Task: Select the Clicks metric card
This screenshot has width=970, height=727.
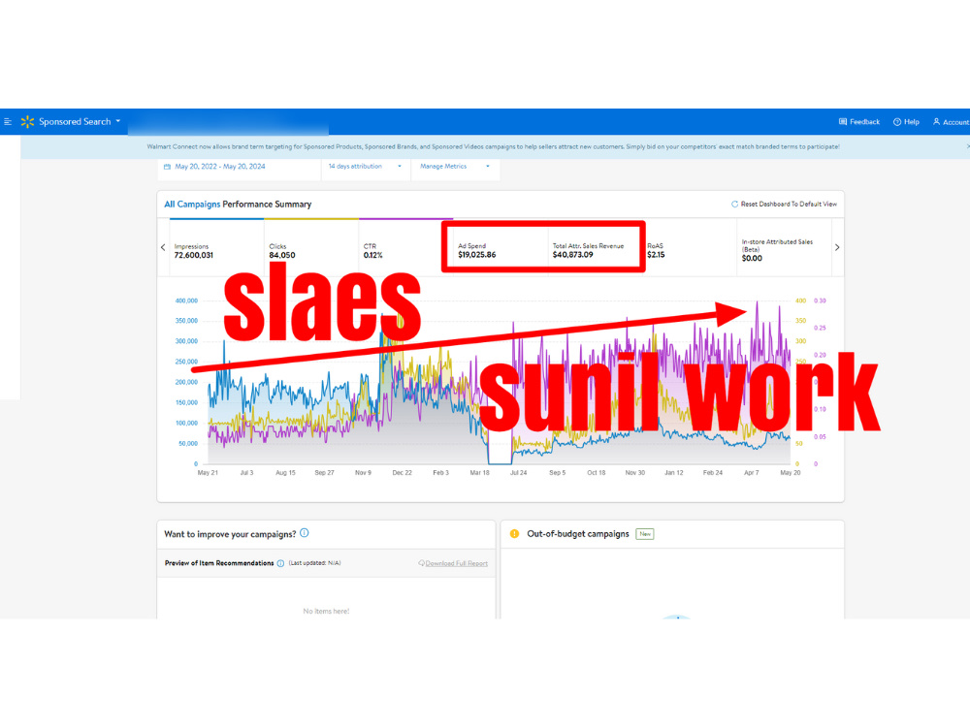Action: 311,247
